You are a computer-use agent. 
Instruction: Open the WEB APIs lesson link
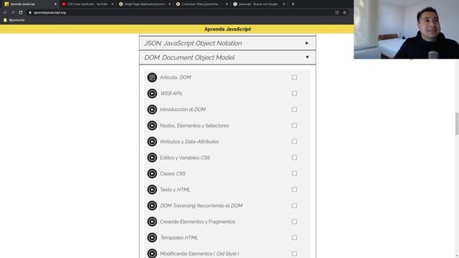pyautogui.click(x=171, y=94)
